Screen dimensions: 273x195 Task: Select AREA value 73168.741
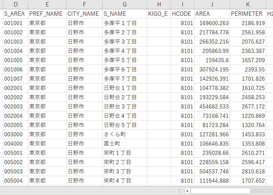pyautogui.click(x=212, y=116)
